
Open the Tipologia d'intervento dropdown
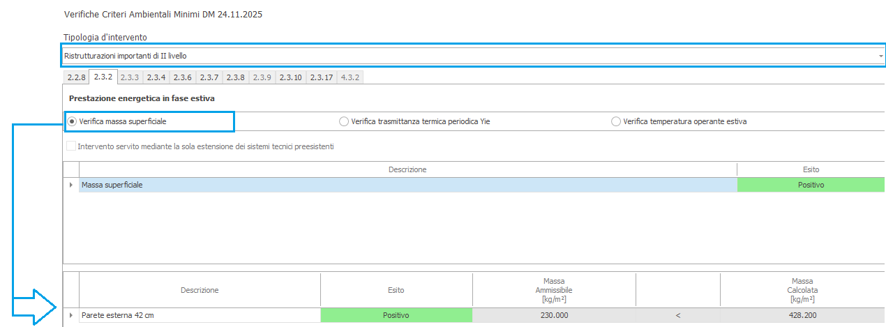(880, 56)
